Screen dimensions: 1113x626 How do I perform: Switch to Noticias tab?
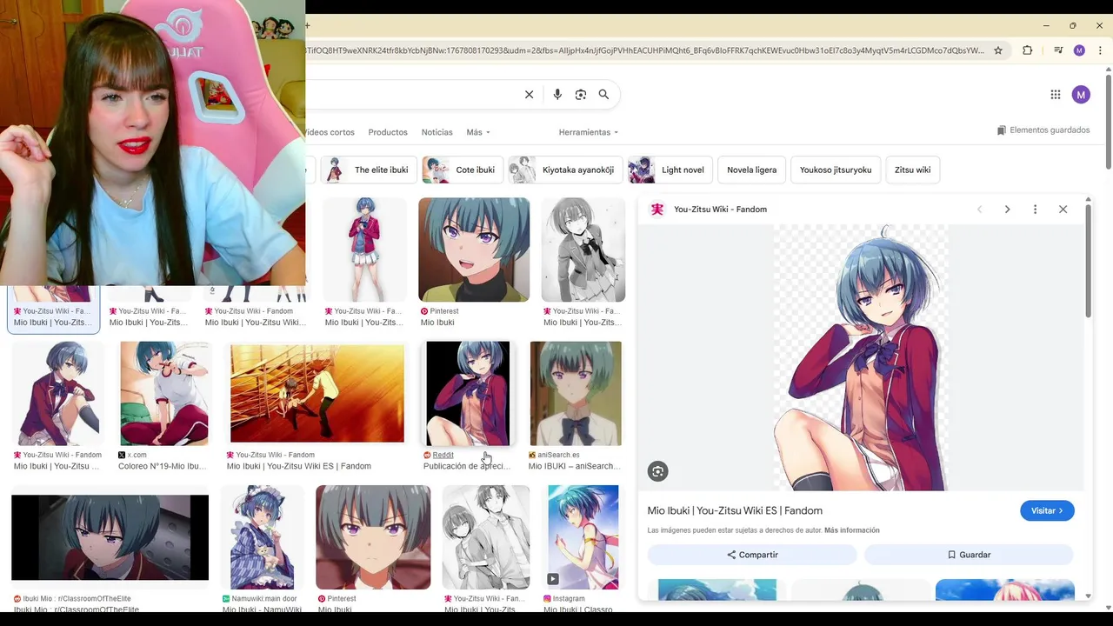point(437,132)
